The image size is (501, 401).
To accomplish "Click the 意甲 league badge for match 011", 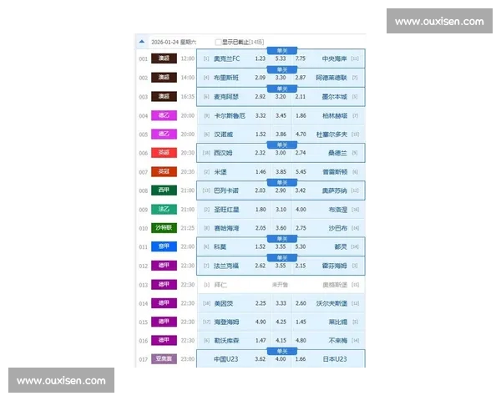I will pyautogui.click(x=164, y=246).
